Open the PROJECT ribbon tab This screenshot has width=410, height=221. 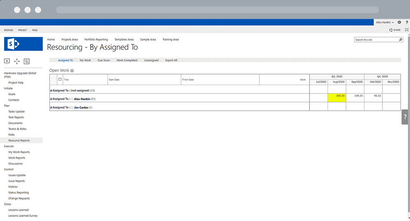[23, 30]
